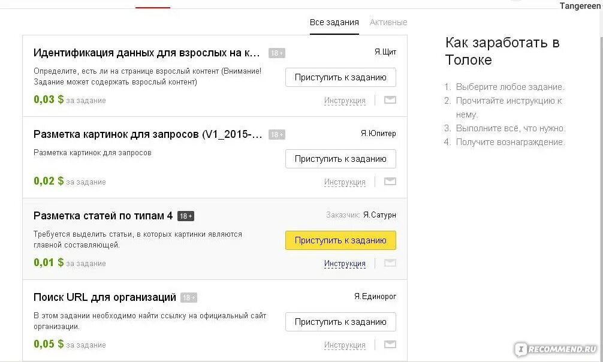Click the requester name Я.Юпитер

pyautogui.click(x=378, y=134)
